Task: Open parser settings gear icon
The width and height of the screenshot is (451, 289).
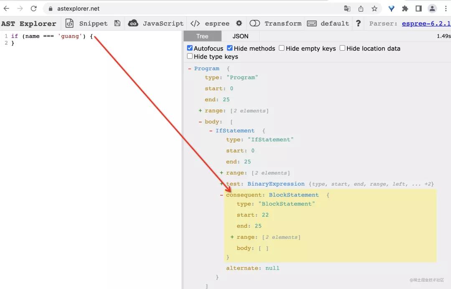Action: tap(239, 23)
